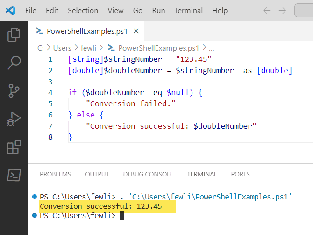The height and width of the screenshot is (235, 313).
Task: Click the PowerShell file icon in the tab
Action: (x=39, y=31)
